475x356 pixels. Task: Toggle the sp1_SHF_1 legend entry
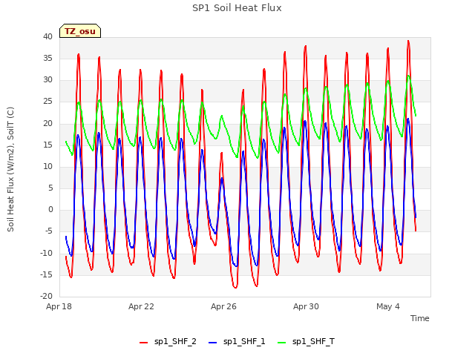(237, 342)
